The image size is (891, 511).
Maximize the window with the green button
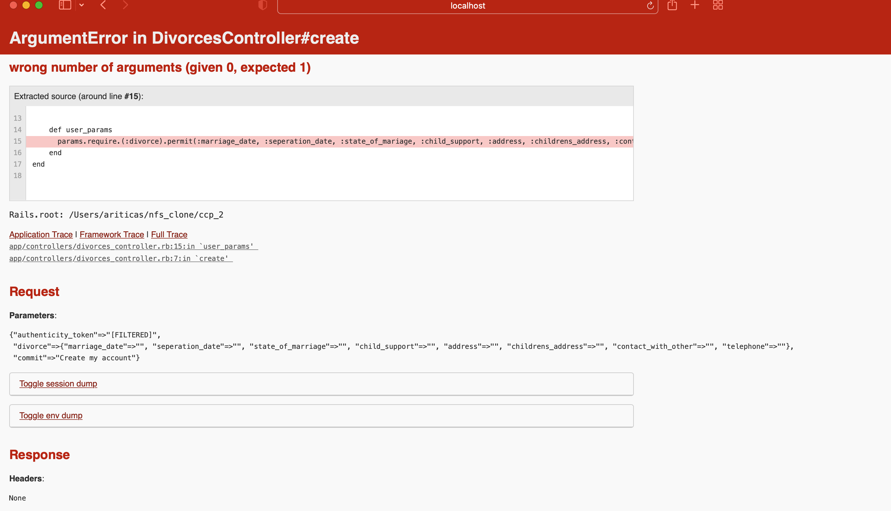39,5
